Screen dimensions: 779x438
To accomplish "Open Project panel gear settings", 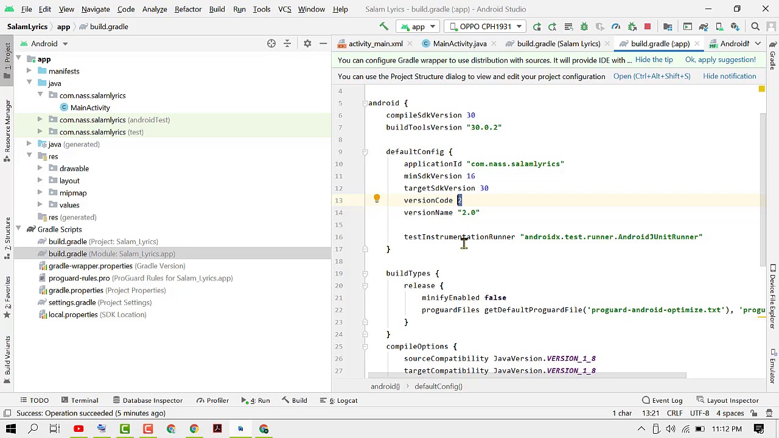I will [307, 44].
